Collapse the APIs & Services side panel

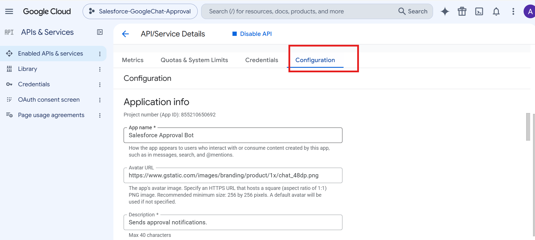(x=100, y=32)
